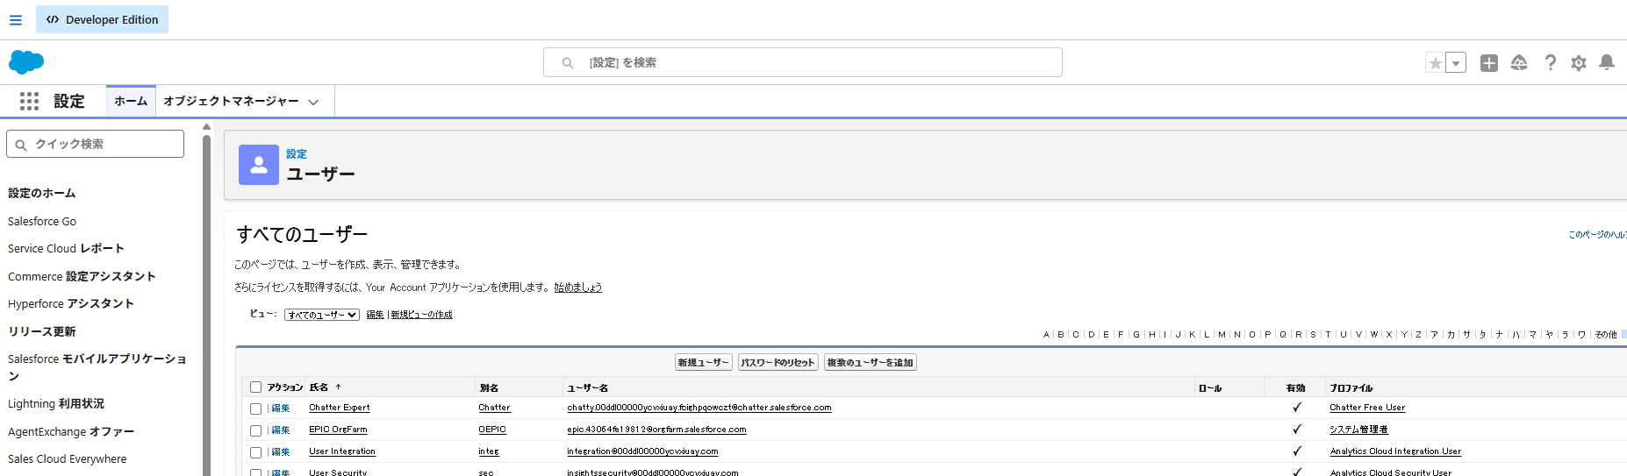1627x476 pixels.
Task: Click the 複数のユーザーを追加 button
Action: [x=870, y=362]
